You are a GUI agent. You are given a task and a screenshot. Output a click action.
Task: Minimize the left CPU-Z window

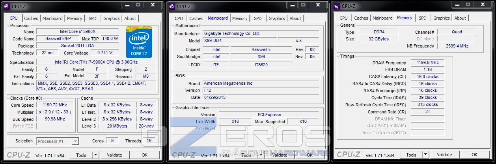tap(127, 5)
